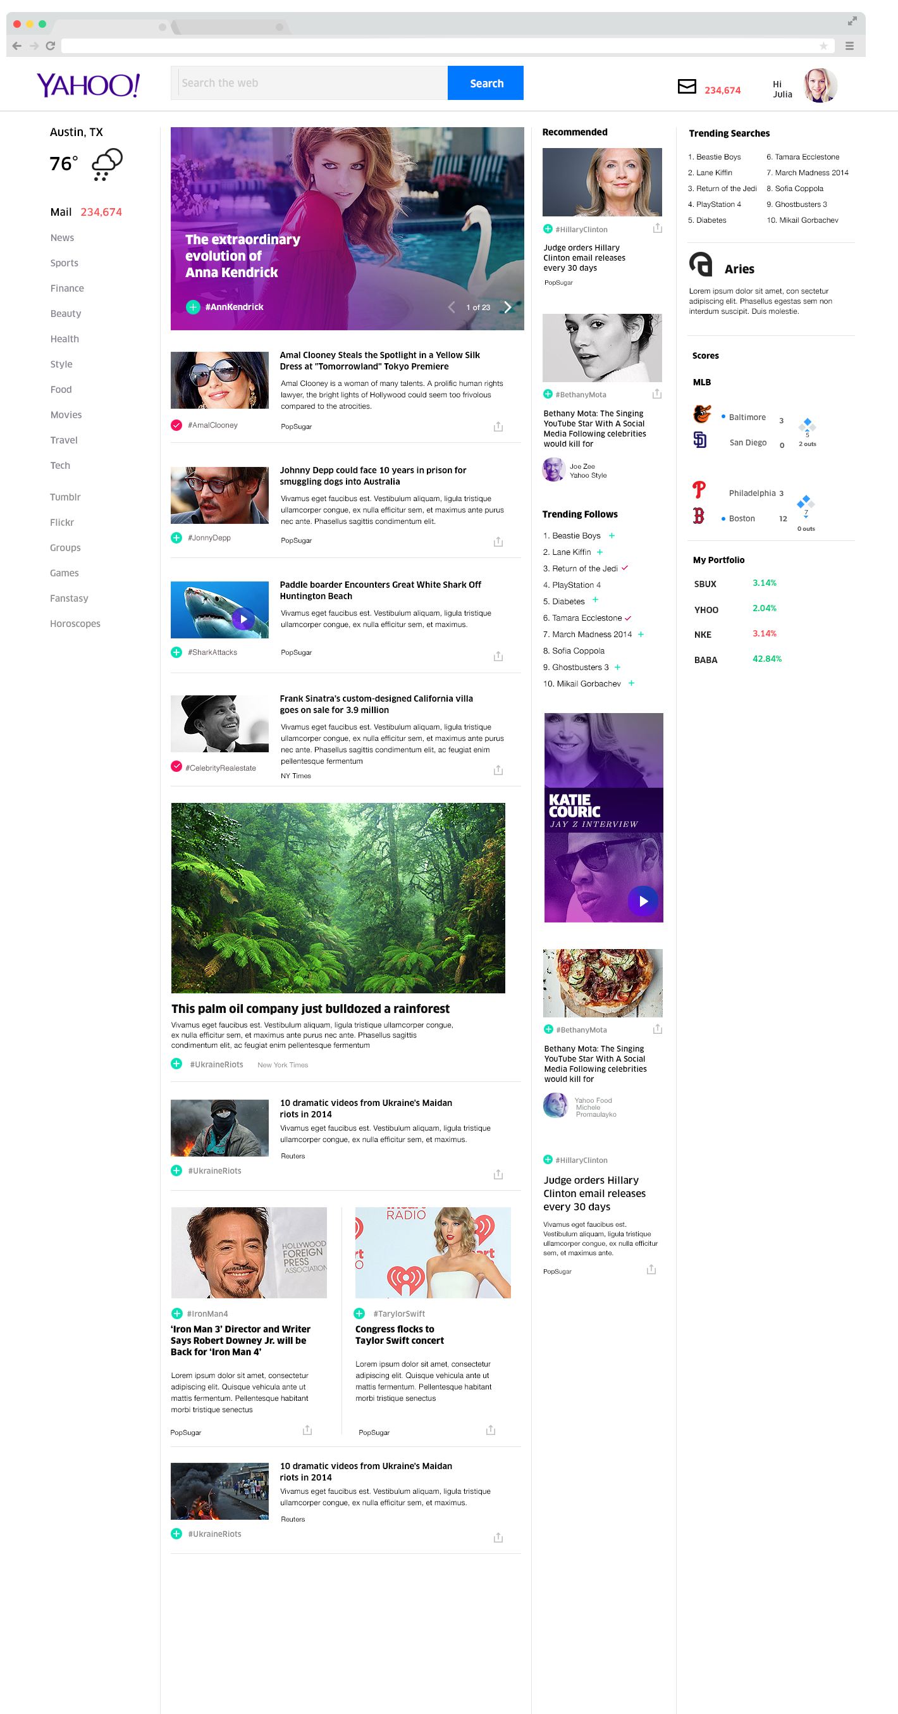Follow the #AnnKendrick tag
This screenshot has width=898, height=1714.
click(x=193, y=307)
